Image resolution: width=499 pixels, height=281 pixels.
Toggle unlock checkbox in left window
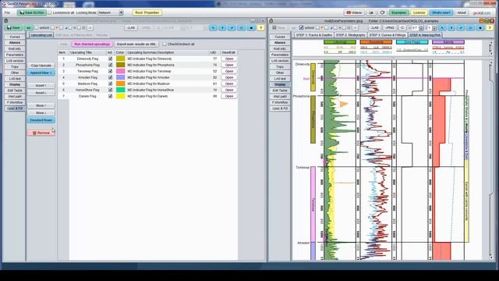tap(37, 28)
